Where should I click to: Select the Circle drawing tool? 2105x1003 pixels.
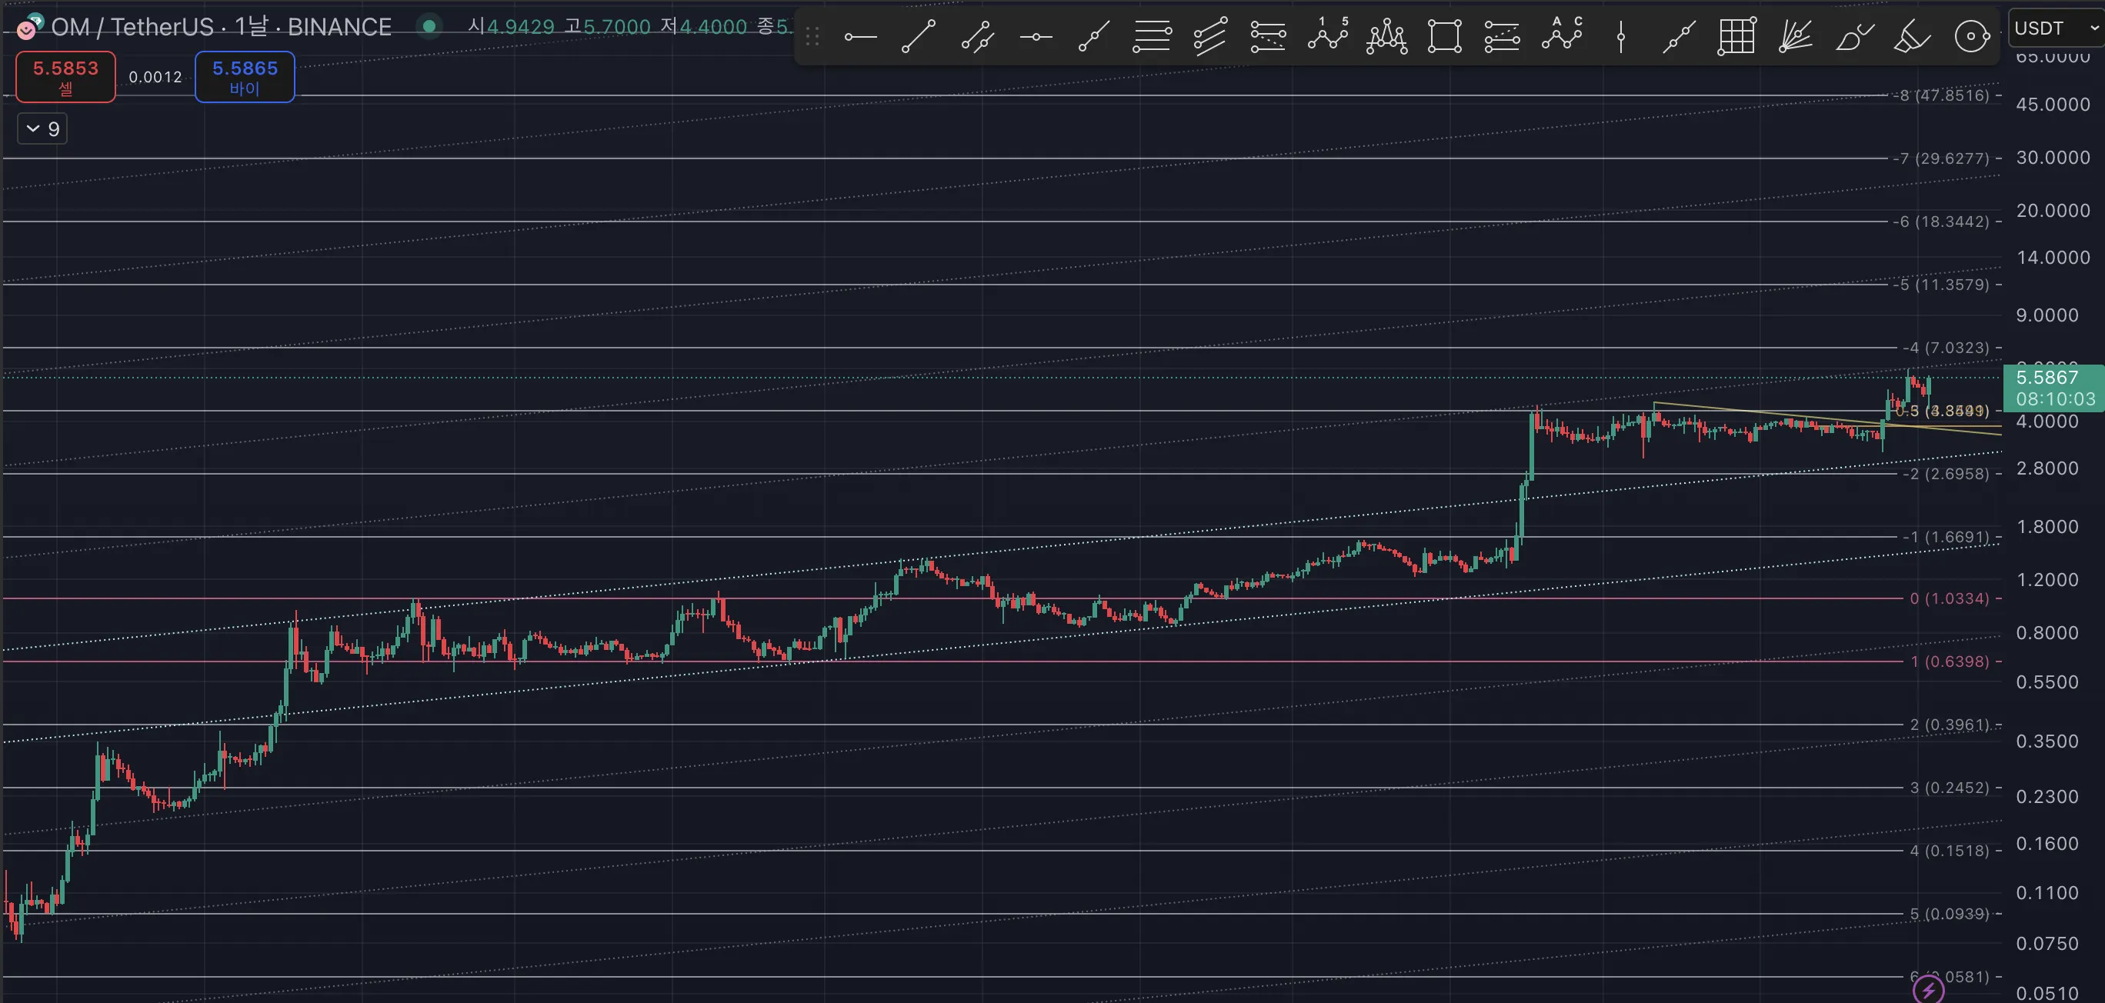1972,37
